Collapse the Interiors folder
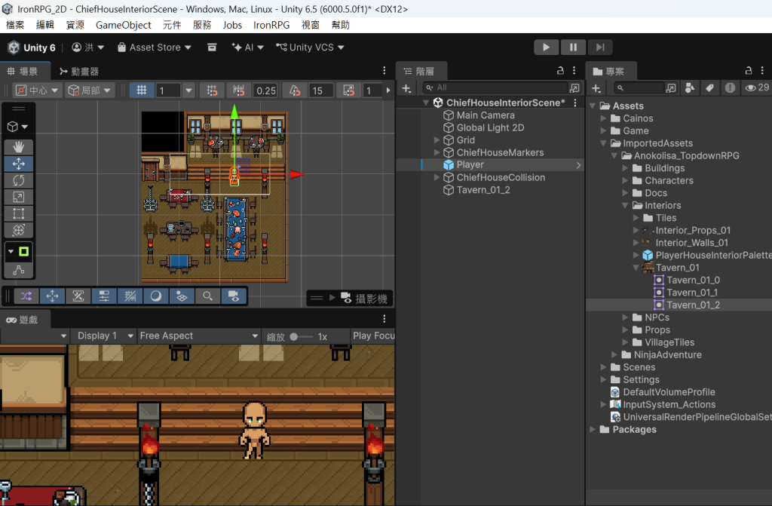Screen dimensions: 772x506 click(x=625, y=205)
